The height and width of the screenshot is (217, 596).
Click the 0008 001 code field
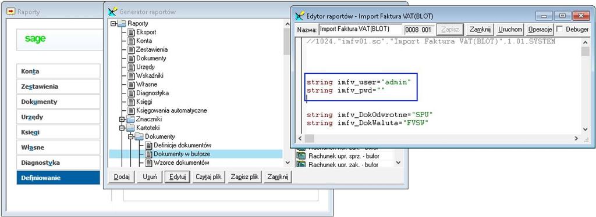418,29
